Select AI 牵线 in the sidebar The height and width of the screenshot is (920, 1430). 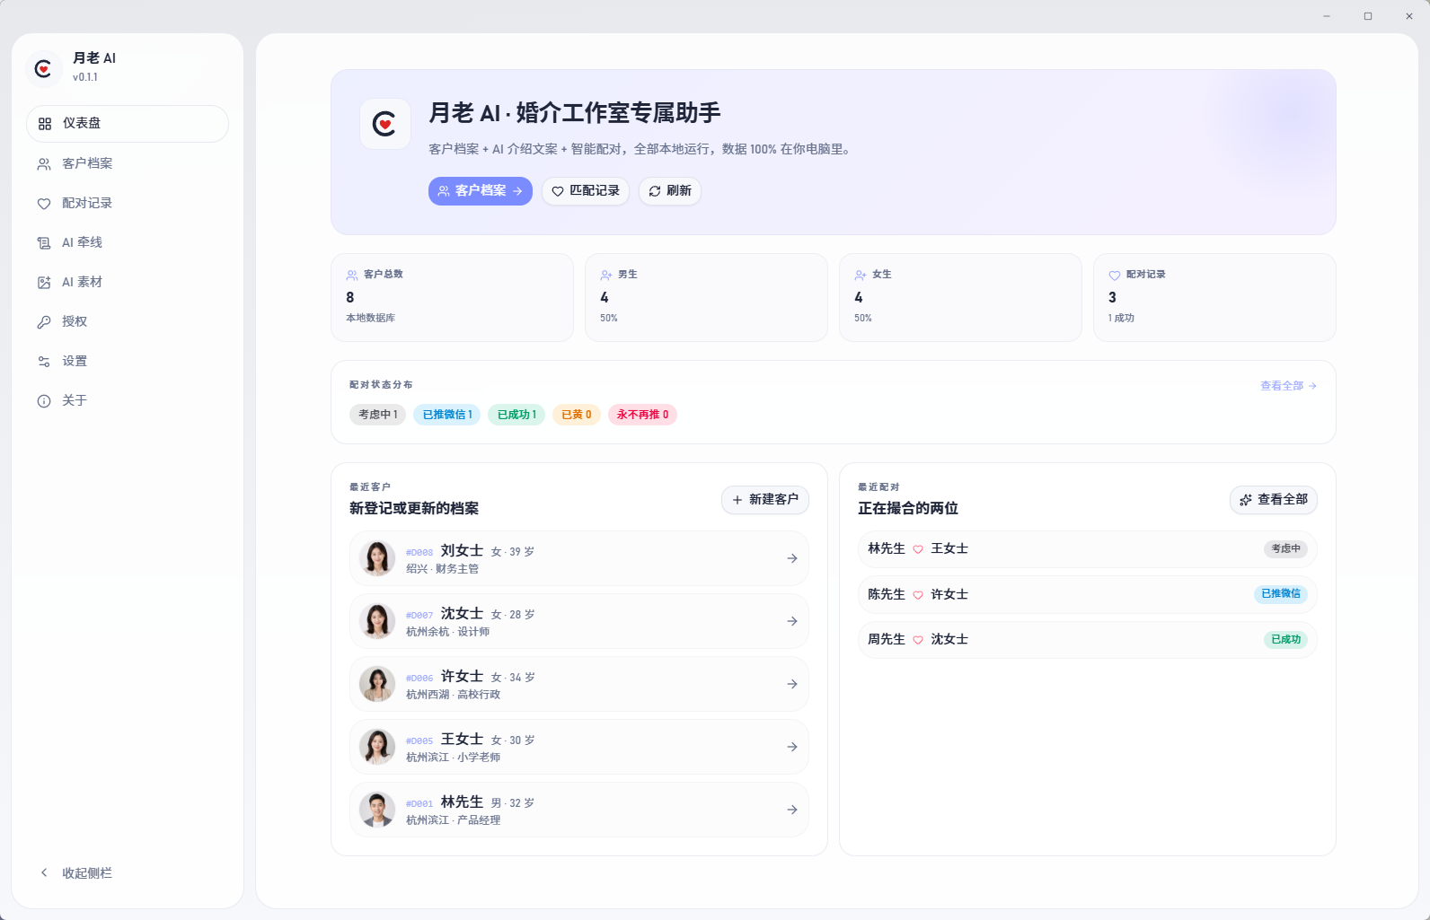128,242
